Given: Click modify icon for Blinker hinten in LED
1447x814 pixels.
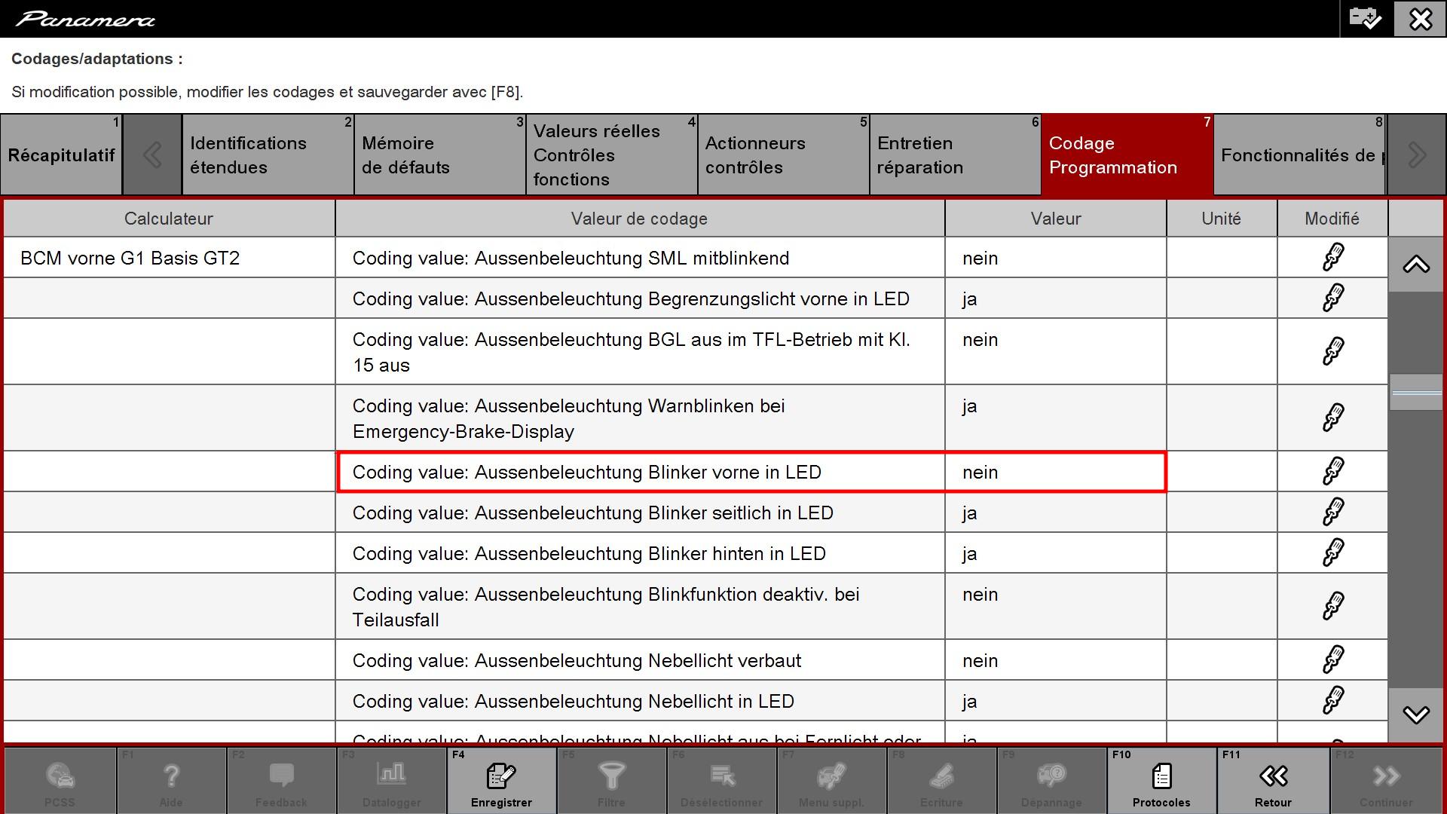Looking at the screenshot, I should click(1332, 552).
